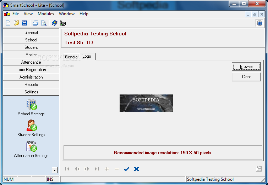
Task: Click the calculator icon at toolbar right
Action: coord(259,23)
